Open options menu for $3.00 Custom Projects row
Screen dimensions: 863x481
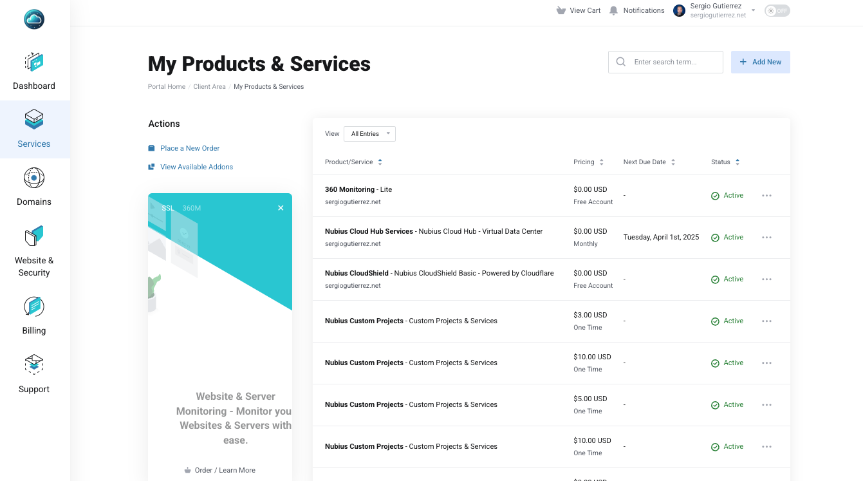[766, 321]
